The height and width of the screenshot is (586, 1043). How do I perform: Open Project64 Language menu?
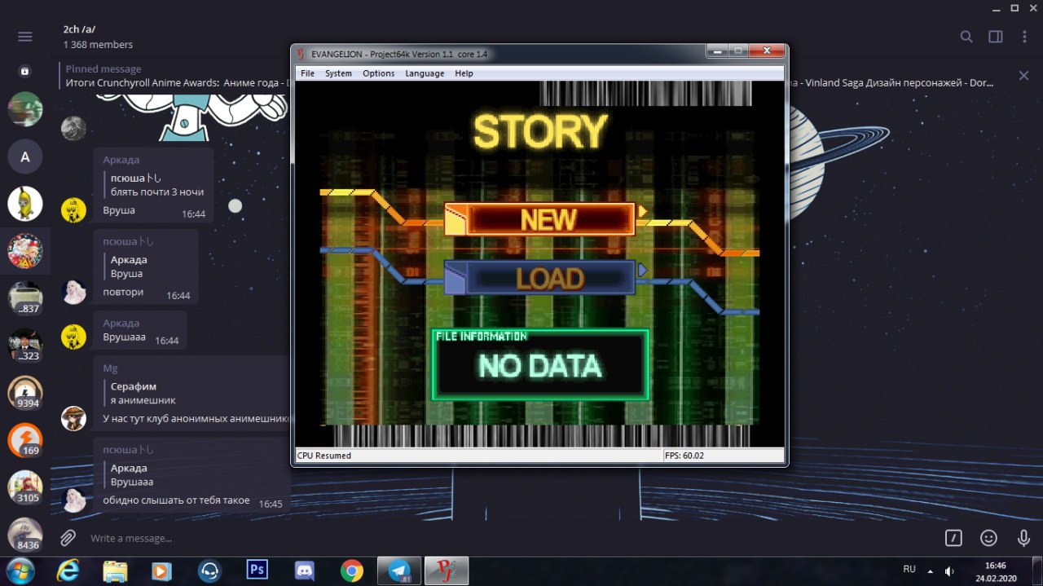coord(425,73)
